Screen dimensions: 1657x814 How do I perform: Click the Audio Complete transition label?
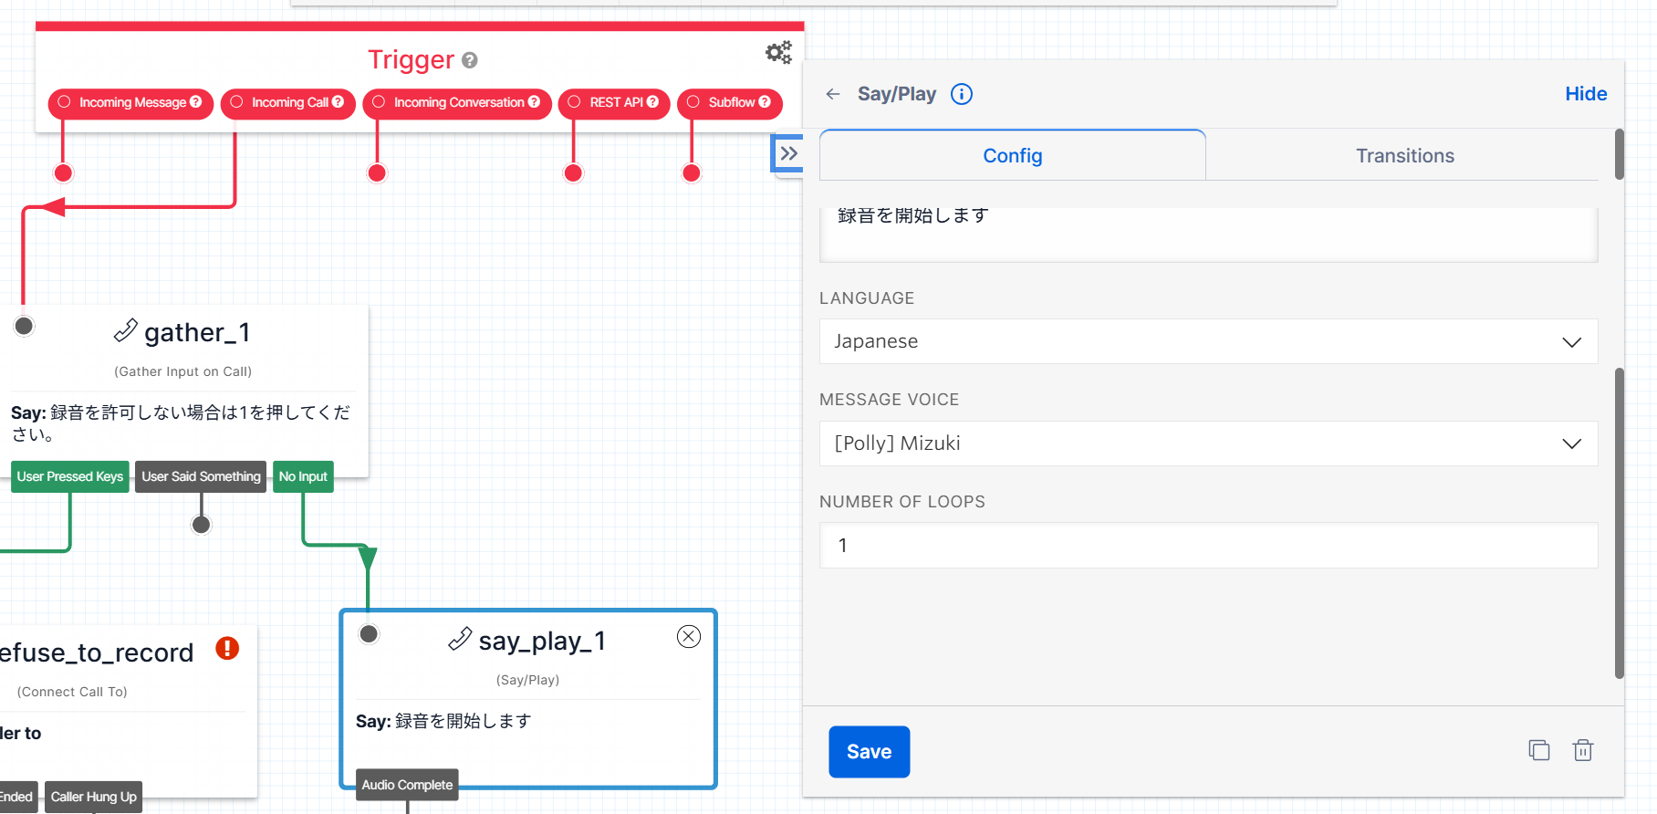click(x=407, y=785)
